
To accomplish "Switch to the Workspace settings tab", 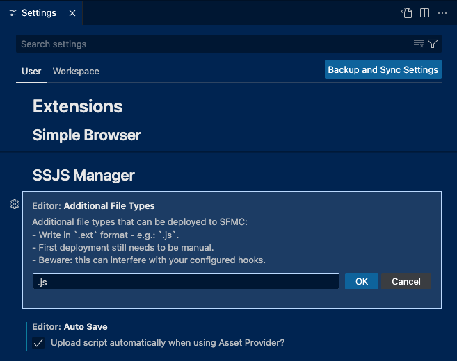I will pos(76,72).
